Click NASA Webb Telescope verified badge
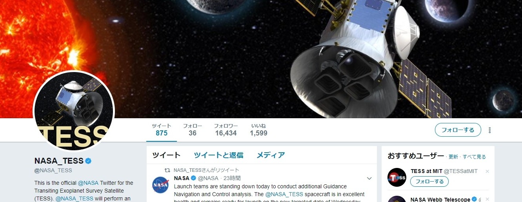522x202 pixels. click(x=474, y=200)
